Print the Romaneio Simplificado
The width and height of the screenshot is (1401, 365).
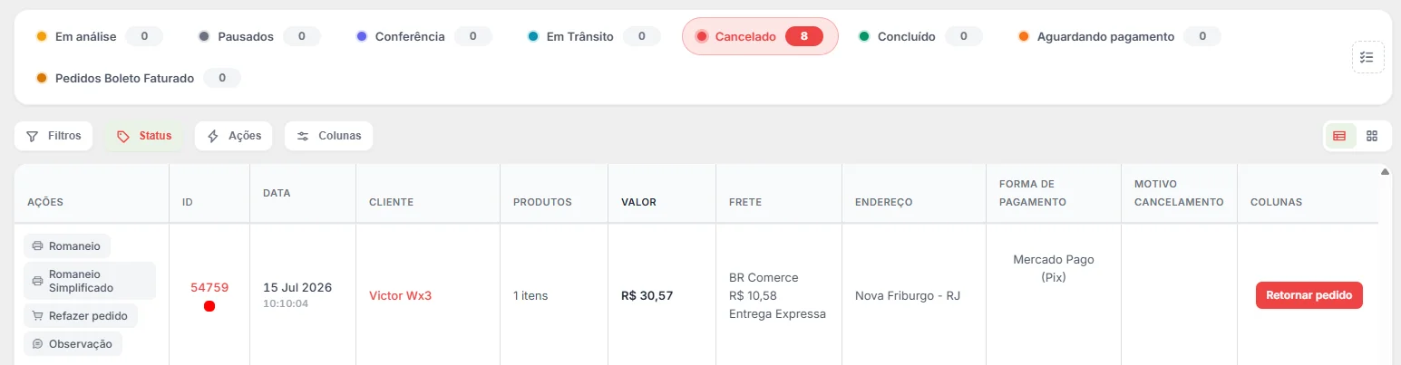coord(90,281)
